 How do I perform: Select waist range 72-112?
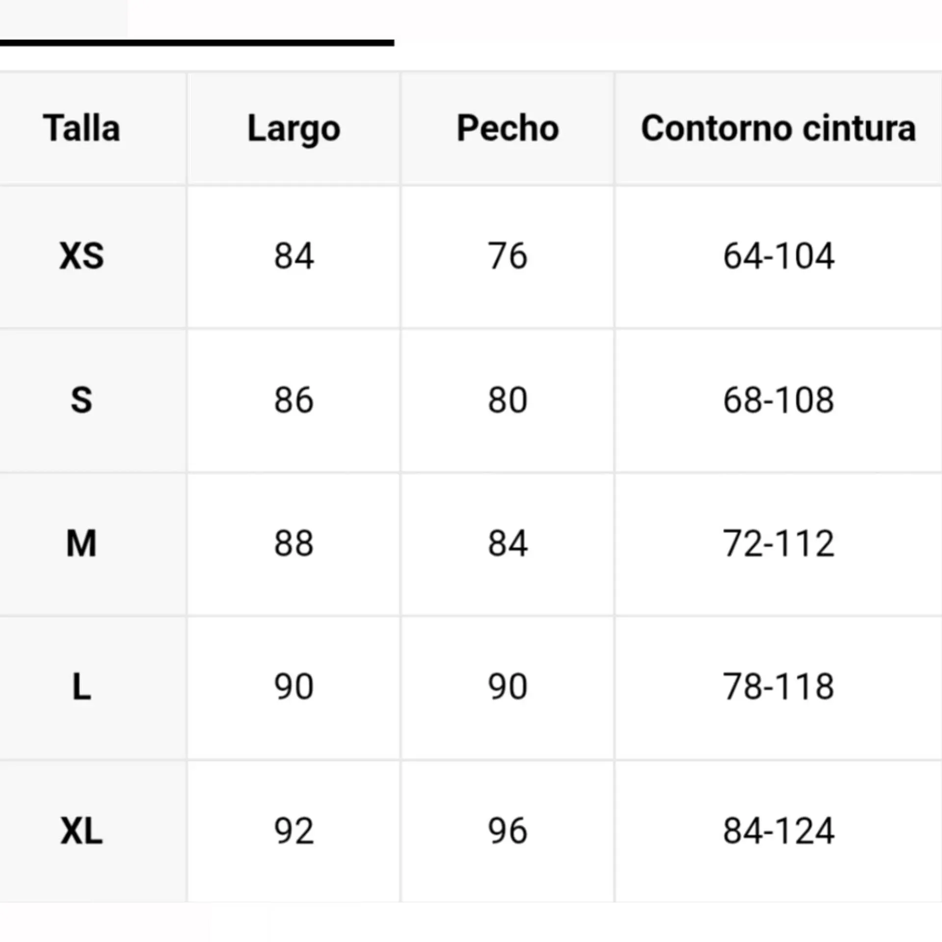point(779,543)
